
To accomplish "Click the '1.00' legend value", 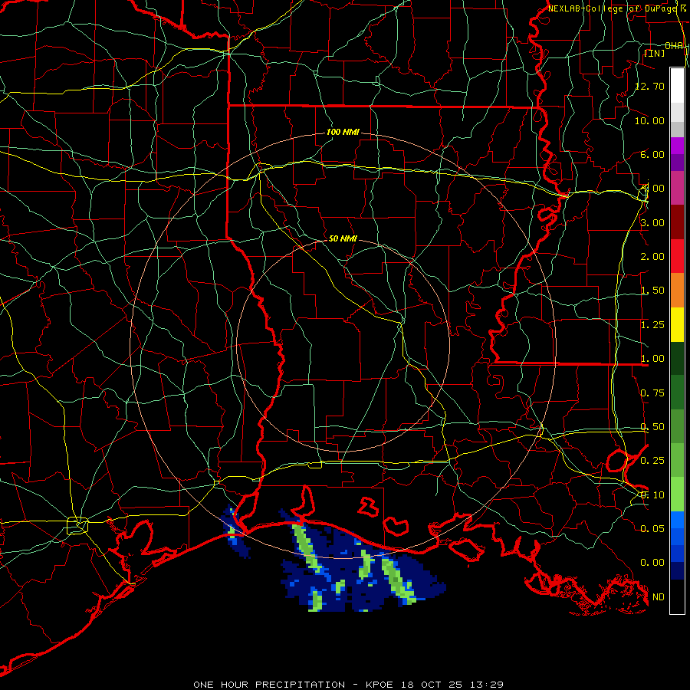I will 652,359.
